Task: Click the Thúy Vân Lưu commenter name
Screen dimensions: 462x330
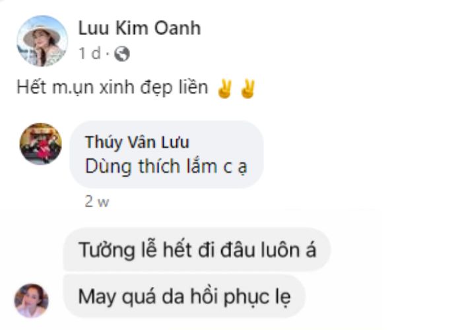Action: coord(137,142)
